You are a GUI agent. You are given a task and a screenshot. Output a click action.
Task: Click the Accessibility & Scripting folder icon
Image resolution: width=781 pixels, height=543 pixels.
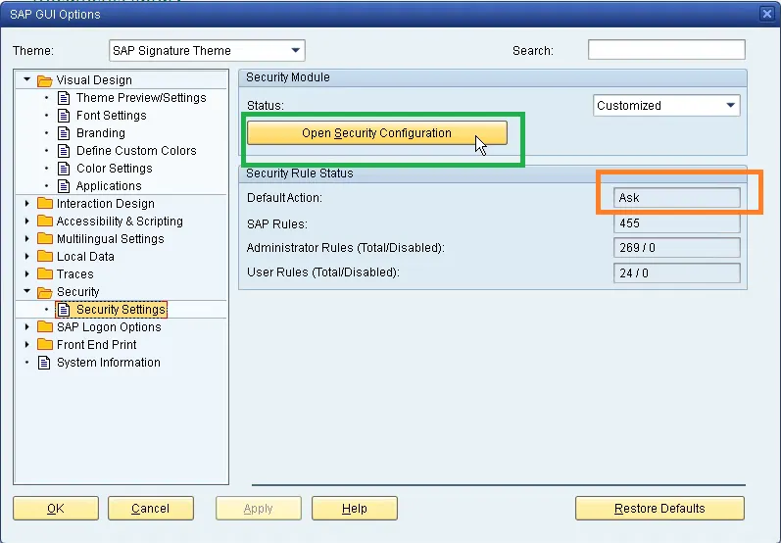tap(45, 222)
